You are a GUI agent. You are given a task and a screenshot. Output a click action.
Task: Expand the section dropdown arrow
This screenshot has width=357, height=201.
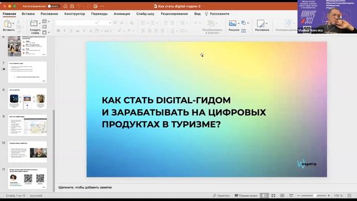pos(49,32)
